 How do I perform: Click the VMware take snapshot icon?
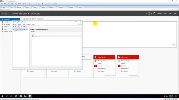(x=33, y=4)
